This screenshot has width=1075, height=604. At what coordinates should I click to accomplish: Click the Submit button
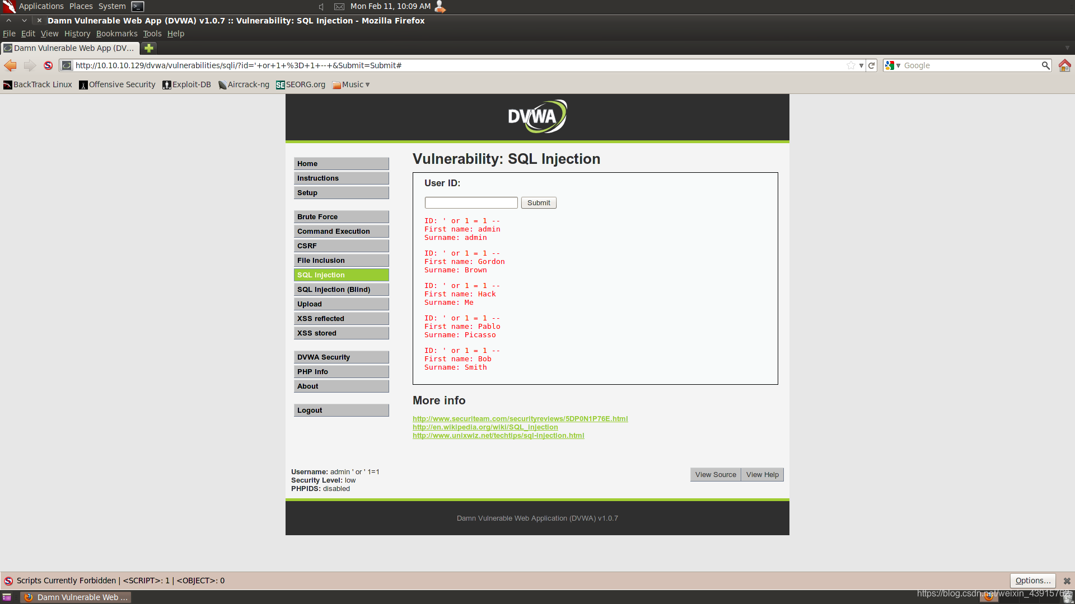(x=539, y=203)
